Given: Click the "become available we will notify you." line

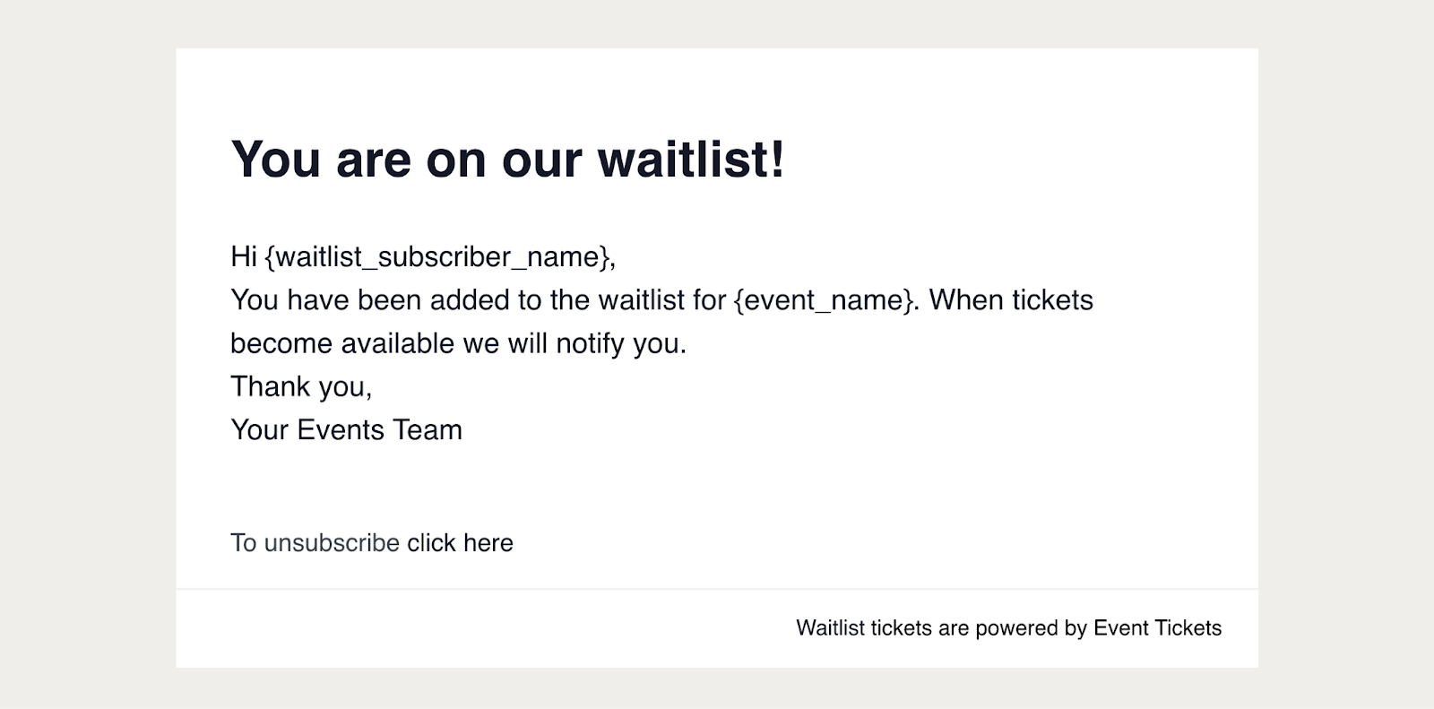Looking at the screenshot, I should pyautogui.click(x=458, y=343).
